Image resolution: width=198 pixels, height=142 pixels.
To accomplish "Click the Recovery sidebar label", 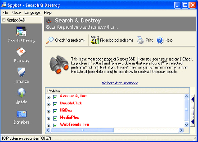I will 21,61.
